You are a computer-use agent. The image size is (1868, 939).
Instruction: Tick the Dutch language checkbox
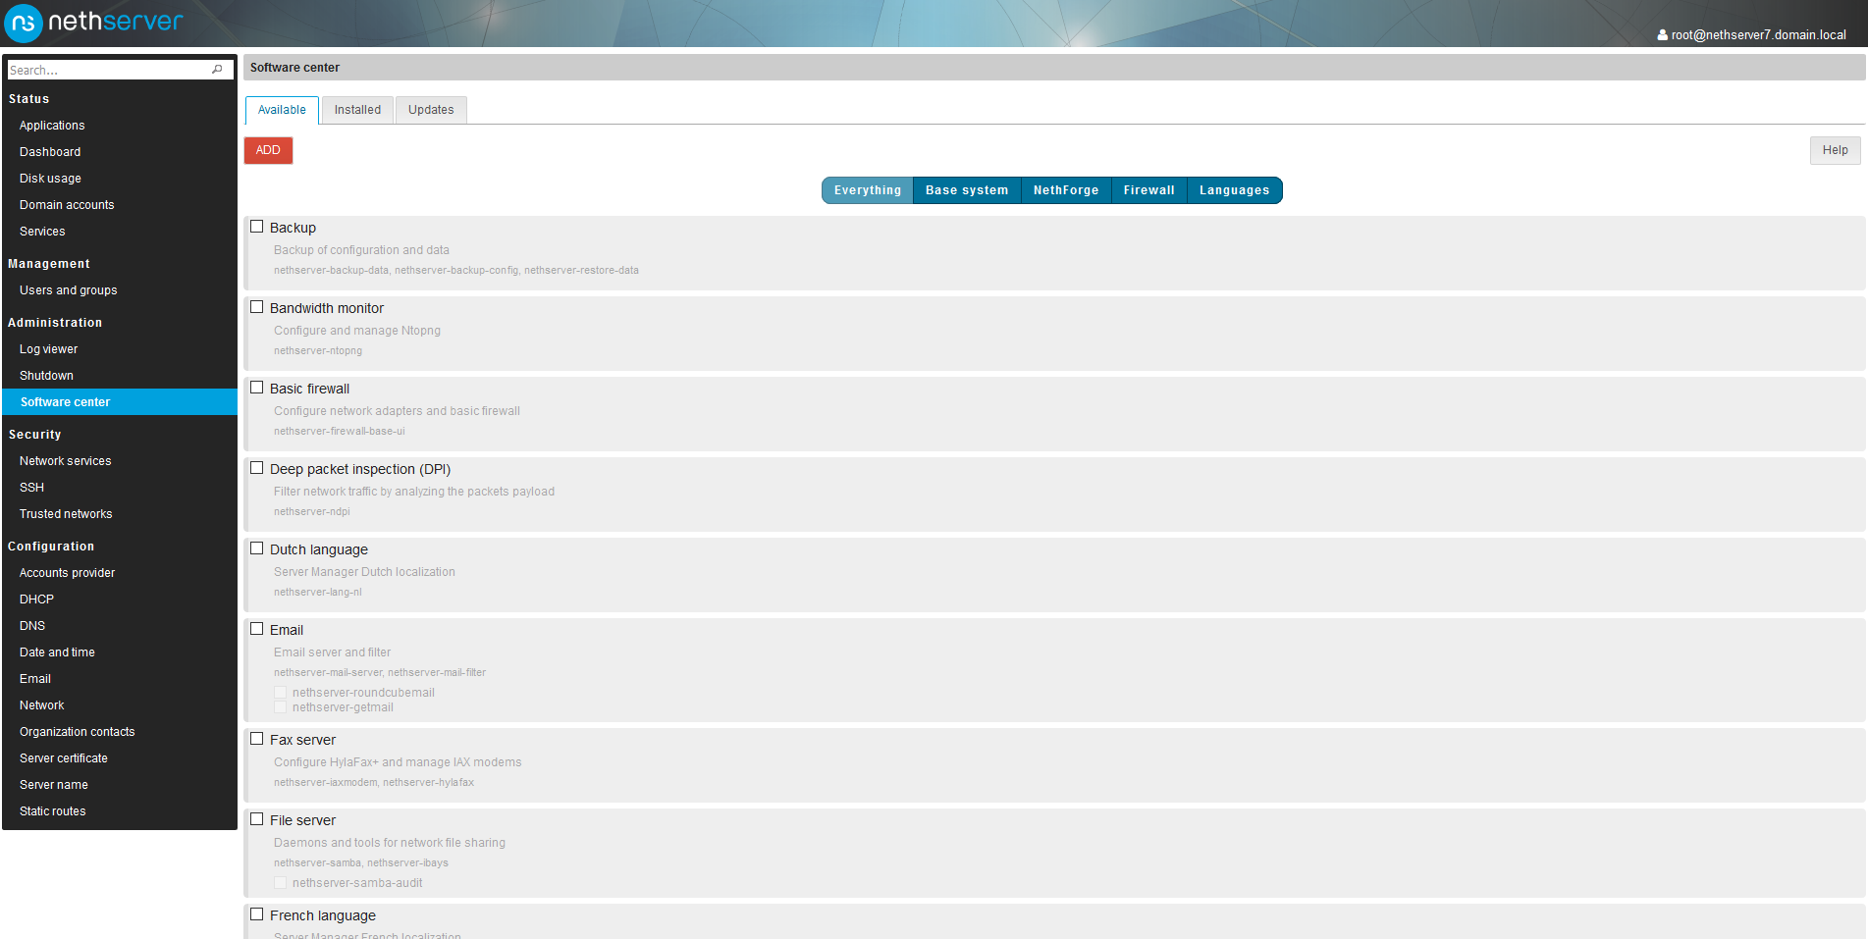pyautogui.click(x=257, y=548)
